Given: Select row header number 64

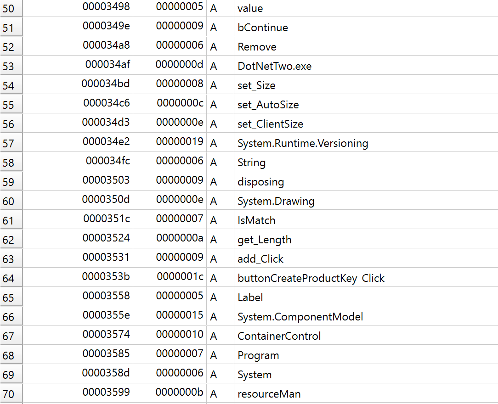Looking at the screenshot, I should (x=11, y=278).
